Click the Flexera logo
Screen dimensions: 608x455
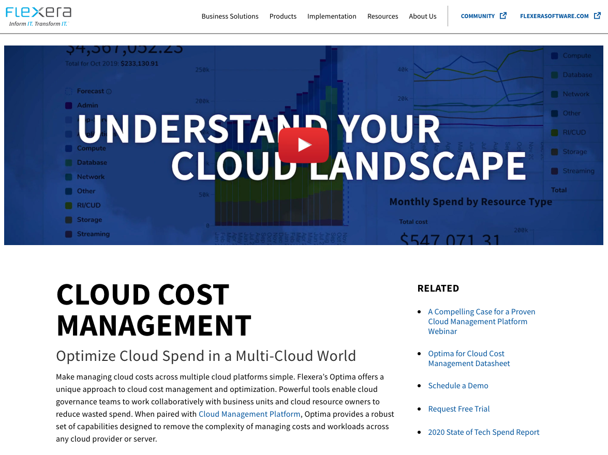coord(38,16)
